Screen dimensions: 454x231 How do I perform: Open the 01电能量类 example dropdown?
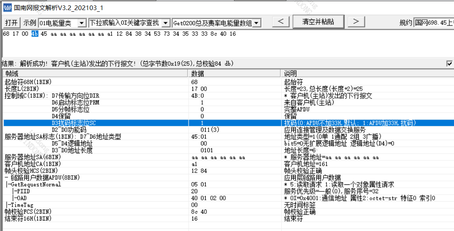(x=82, y=23)
